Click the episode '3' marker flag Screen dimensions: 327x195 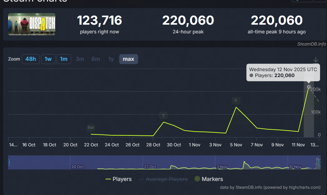(x=163, y=115)
